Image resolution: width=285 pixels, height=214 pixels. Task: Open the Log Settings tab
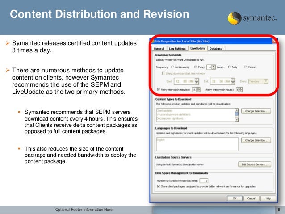coord(177,49)
